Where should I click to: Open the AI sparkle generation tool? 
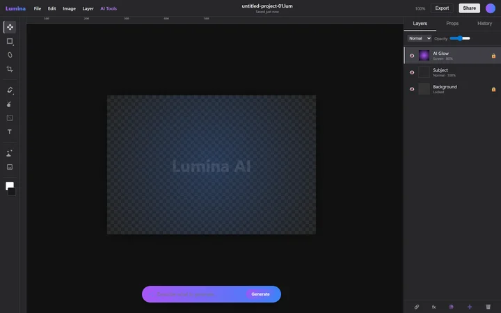point(10,153)
